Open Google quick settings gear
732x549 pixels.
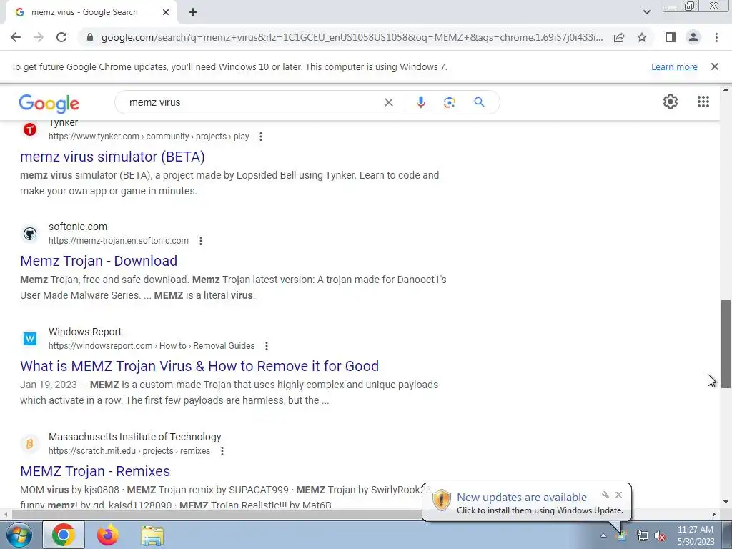pyautogui.click(x=671, y=102)
